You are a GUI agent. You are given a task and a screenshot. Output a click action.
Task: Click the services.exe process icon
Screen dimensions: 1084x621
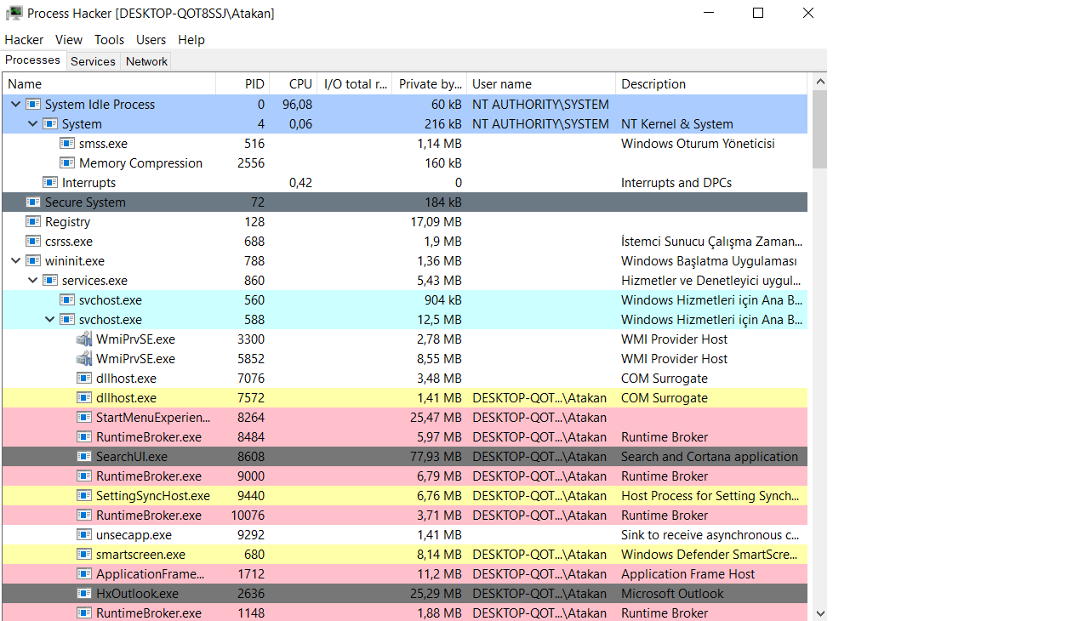(x=50, y=281)
